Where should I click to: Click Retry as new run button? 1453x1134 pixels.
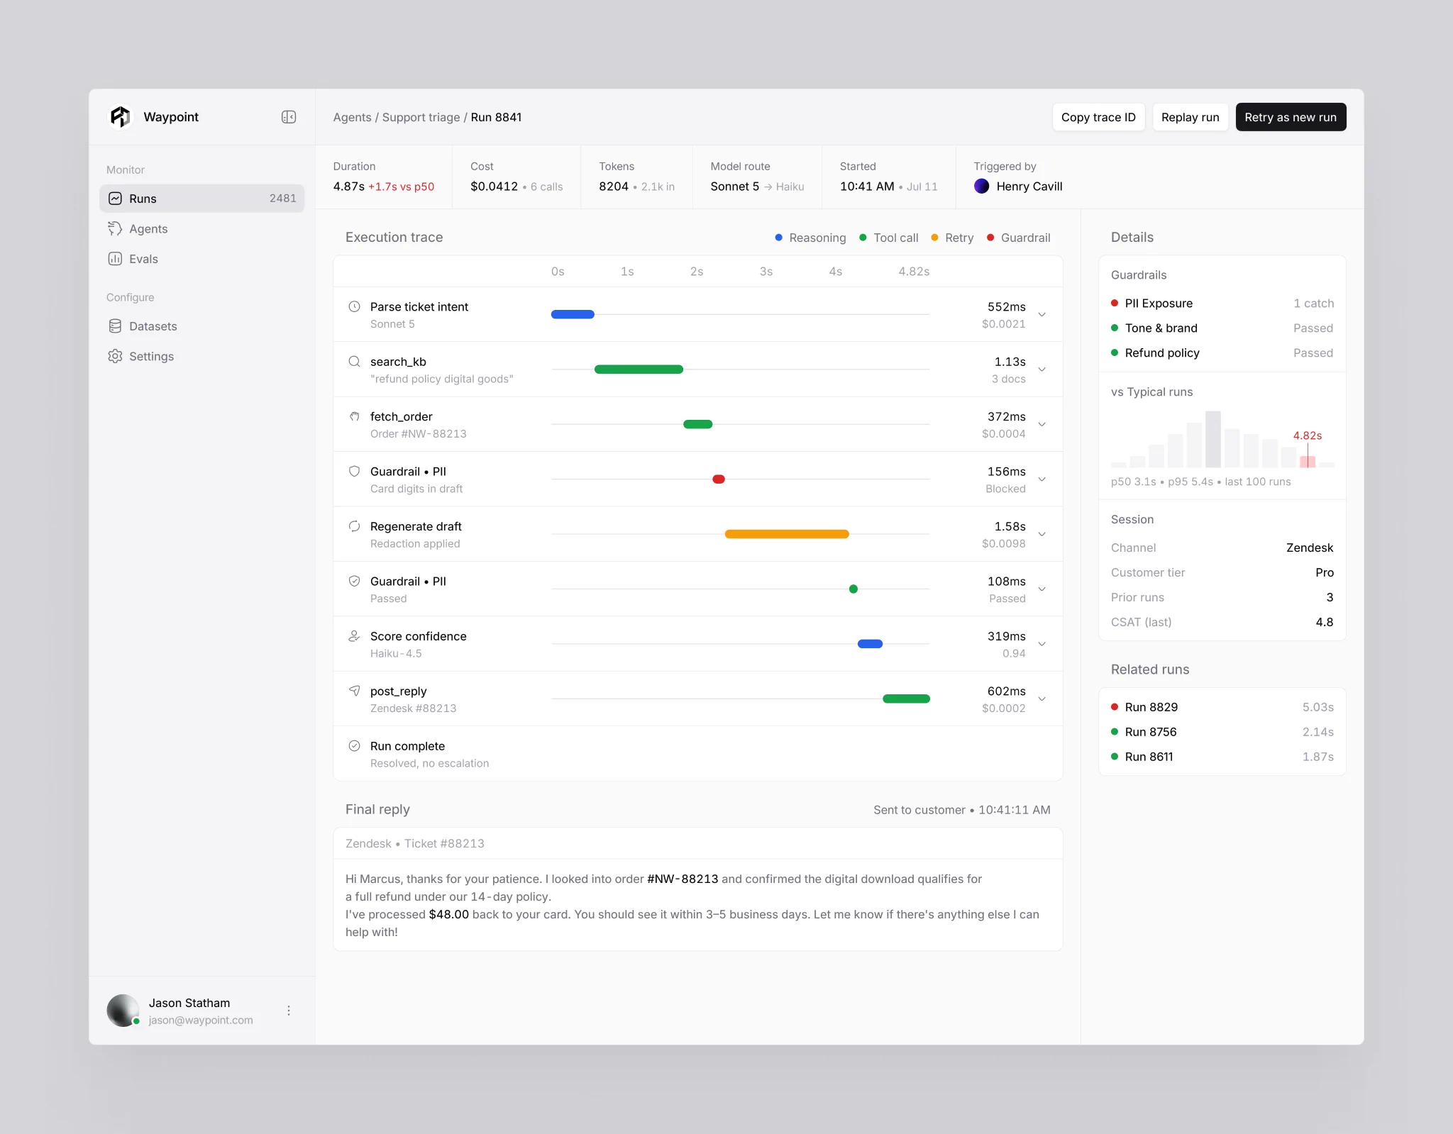point(1291,117)
